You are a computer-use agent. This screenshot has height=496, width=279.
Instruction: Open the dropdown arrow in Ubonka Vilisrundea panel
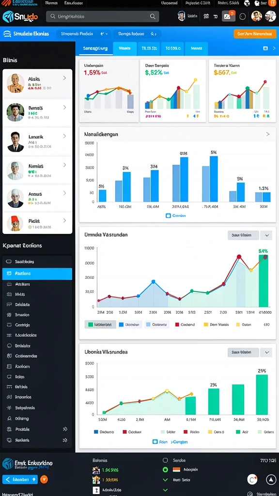click(267, 353)
